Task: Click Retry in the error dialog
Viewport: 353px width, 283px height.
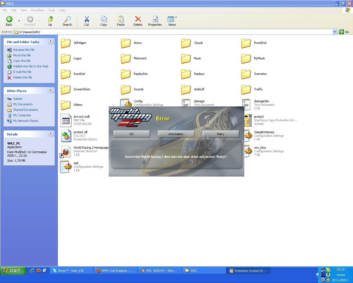Action: pos(221,134)
